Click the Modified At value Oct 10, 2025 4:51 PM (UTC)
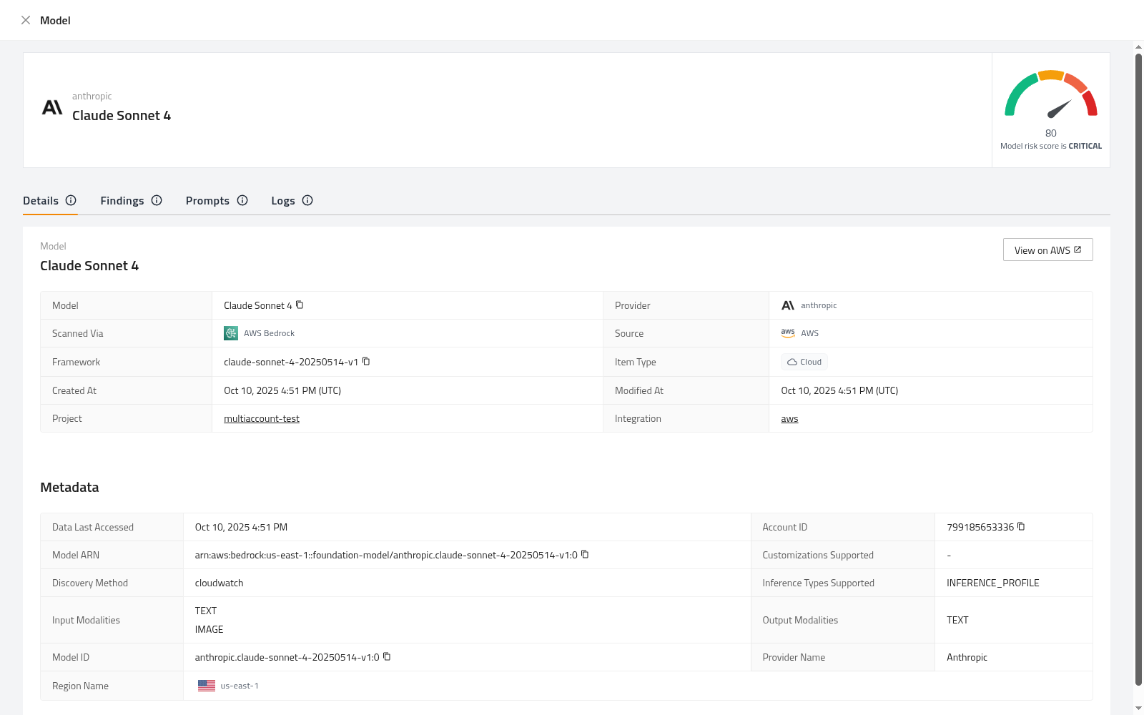Image resolution: width=1144 pixels, height=715 pixels. pos(839,390)
